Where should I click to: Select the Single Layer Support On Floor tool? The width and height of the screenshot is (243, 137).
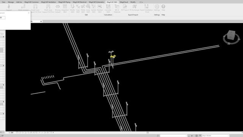tap(36, 8)
